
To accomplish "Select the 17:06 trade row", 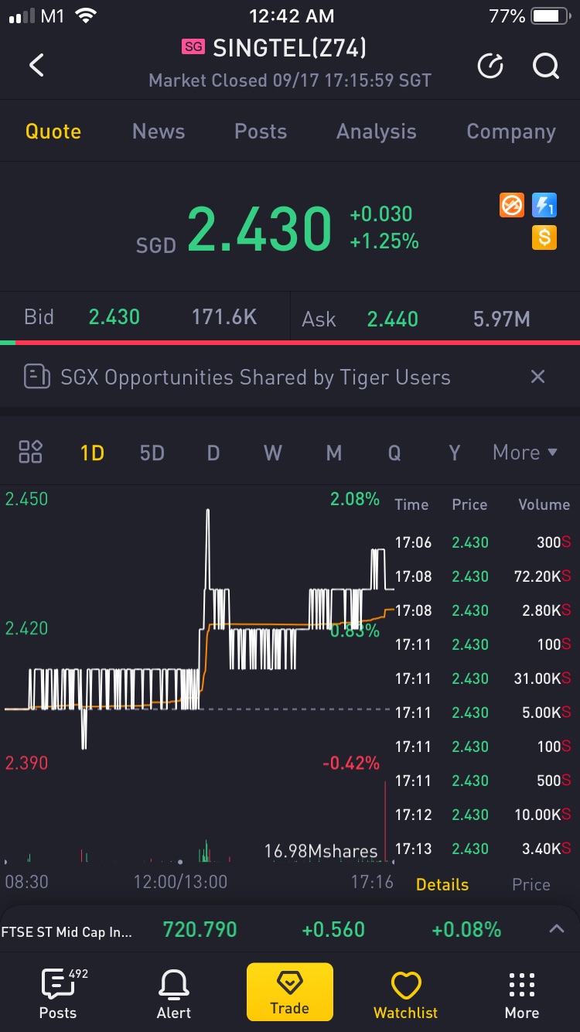I will (483, 542).
